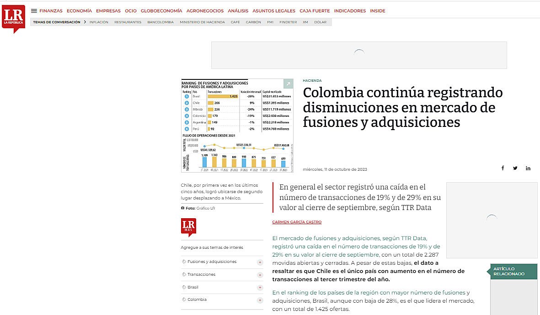The width and height of the screenshot is (540, 315).
Task: Click the HACIENDA category label
Action: point(312,80)
